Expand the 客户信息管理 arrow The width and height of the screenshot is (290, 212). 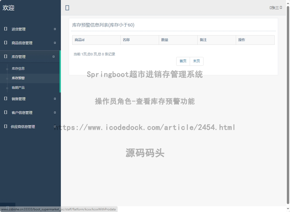point(55,112)
